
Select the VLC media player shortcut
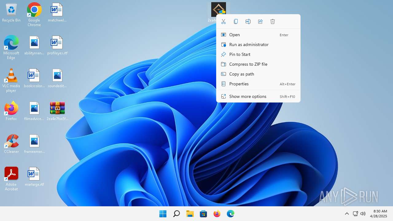(x=11, y=80)
